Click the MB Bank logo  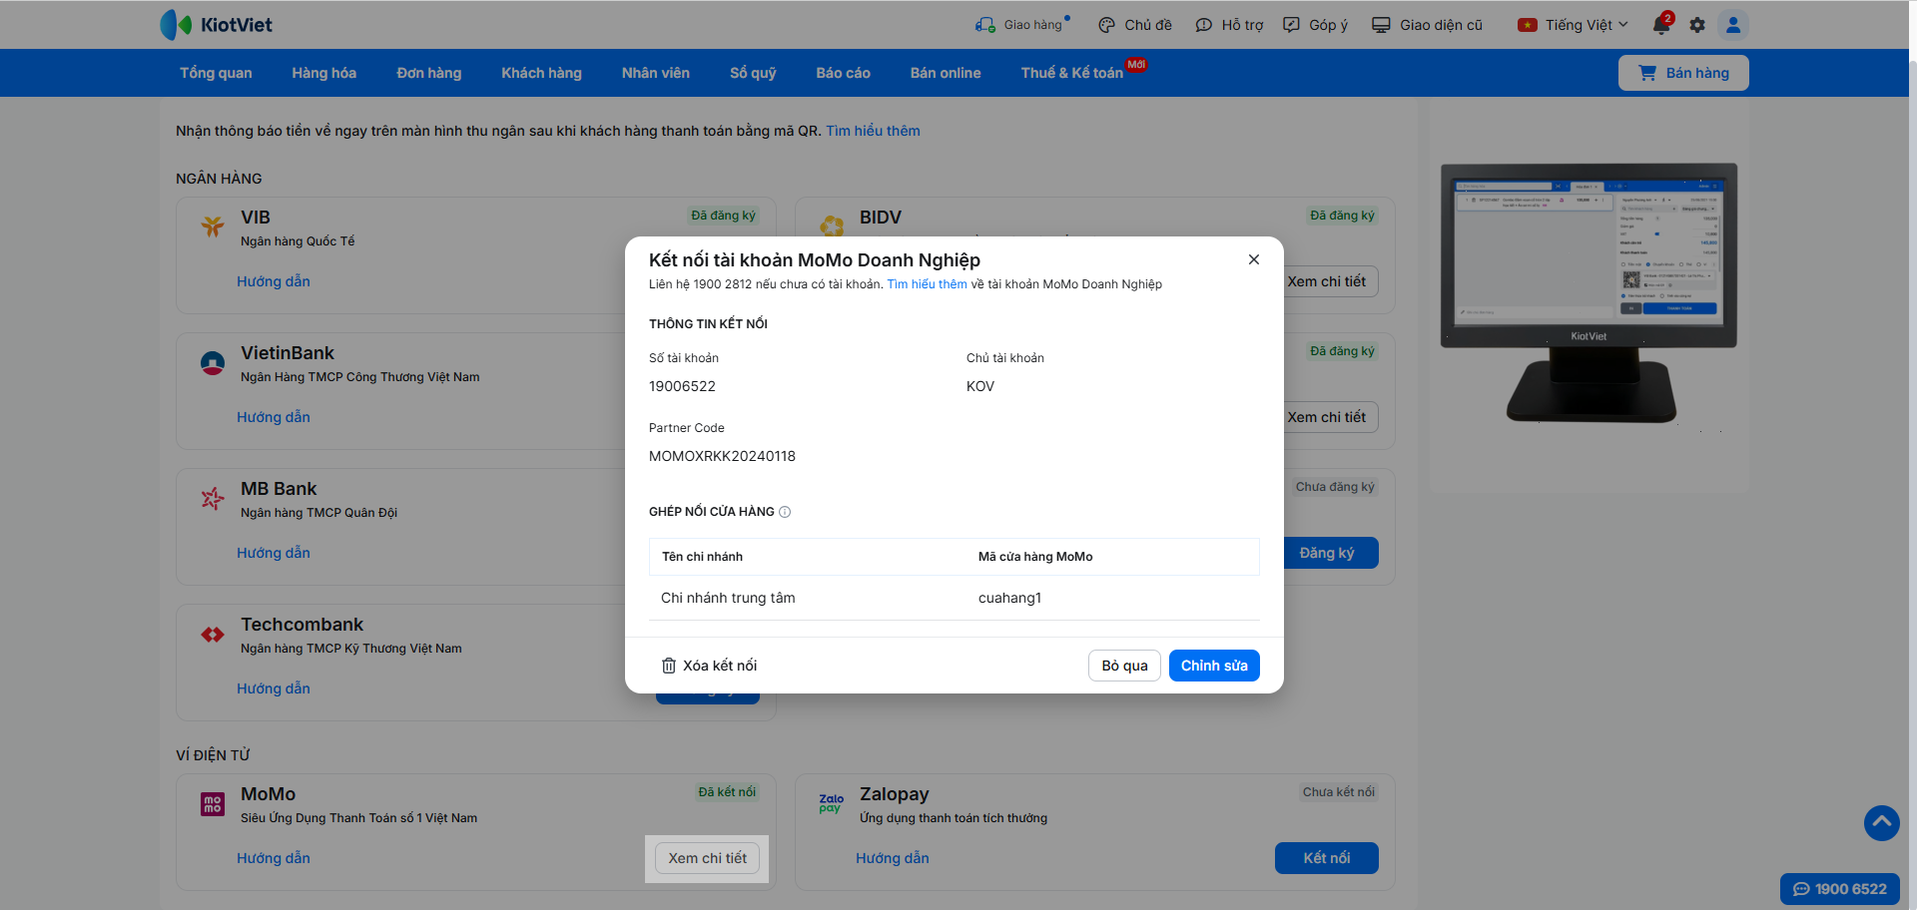click(213, 498)
